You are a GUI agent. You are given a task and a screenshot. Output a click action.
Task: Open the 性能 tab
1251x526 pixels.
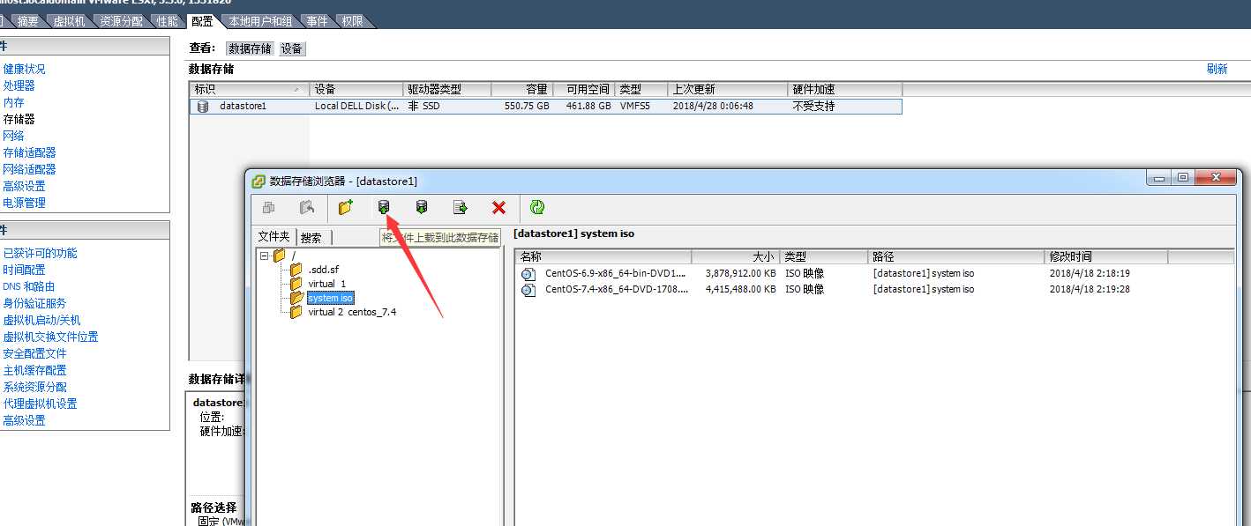(x=166, y=21)
